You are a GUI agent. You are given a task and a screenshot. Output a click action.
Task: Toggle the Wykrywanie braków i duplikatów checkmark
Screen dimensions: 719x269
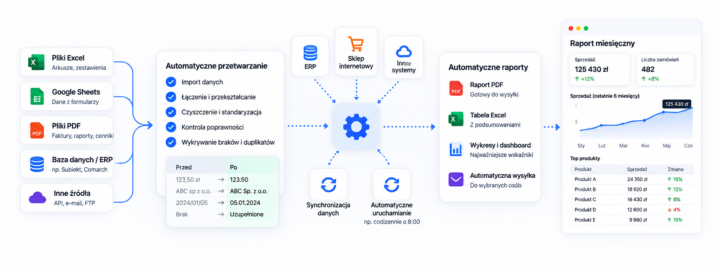(171, 142)
